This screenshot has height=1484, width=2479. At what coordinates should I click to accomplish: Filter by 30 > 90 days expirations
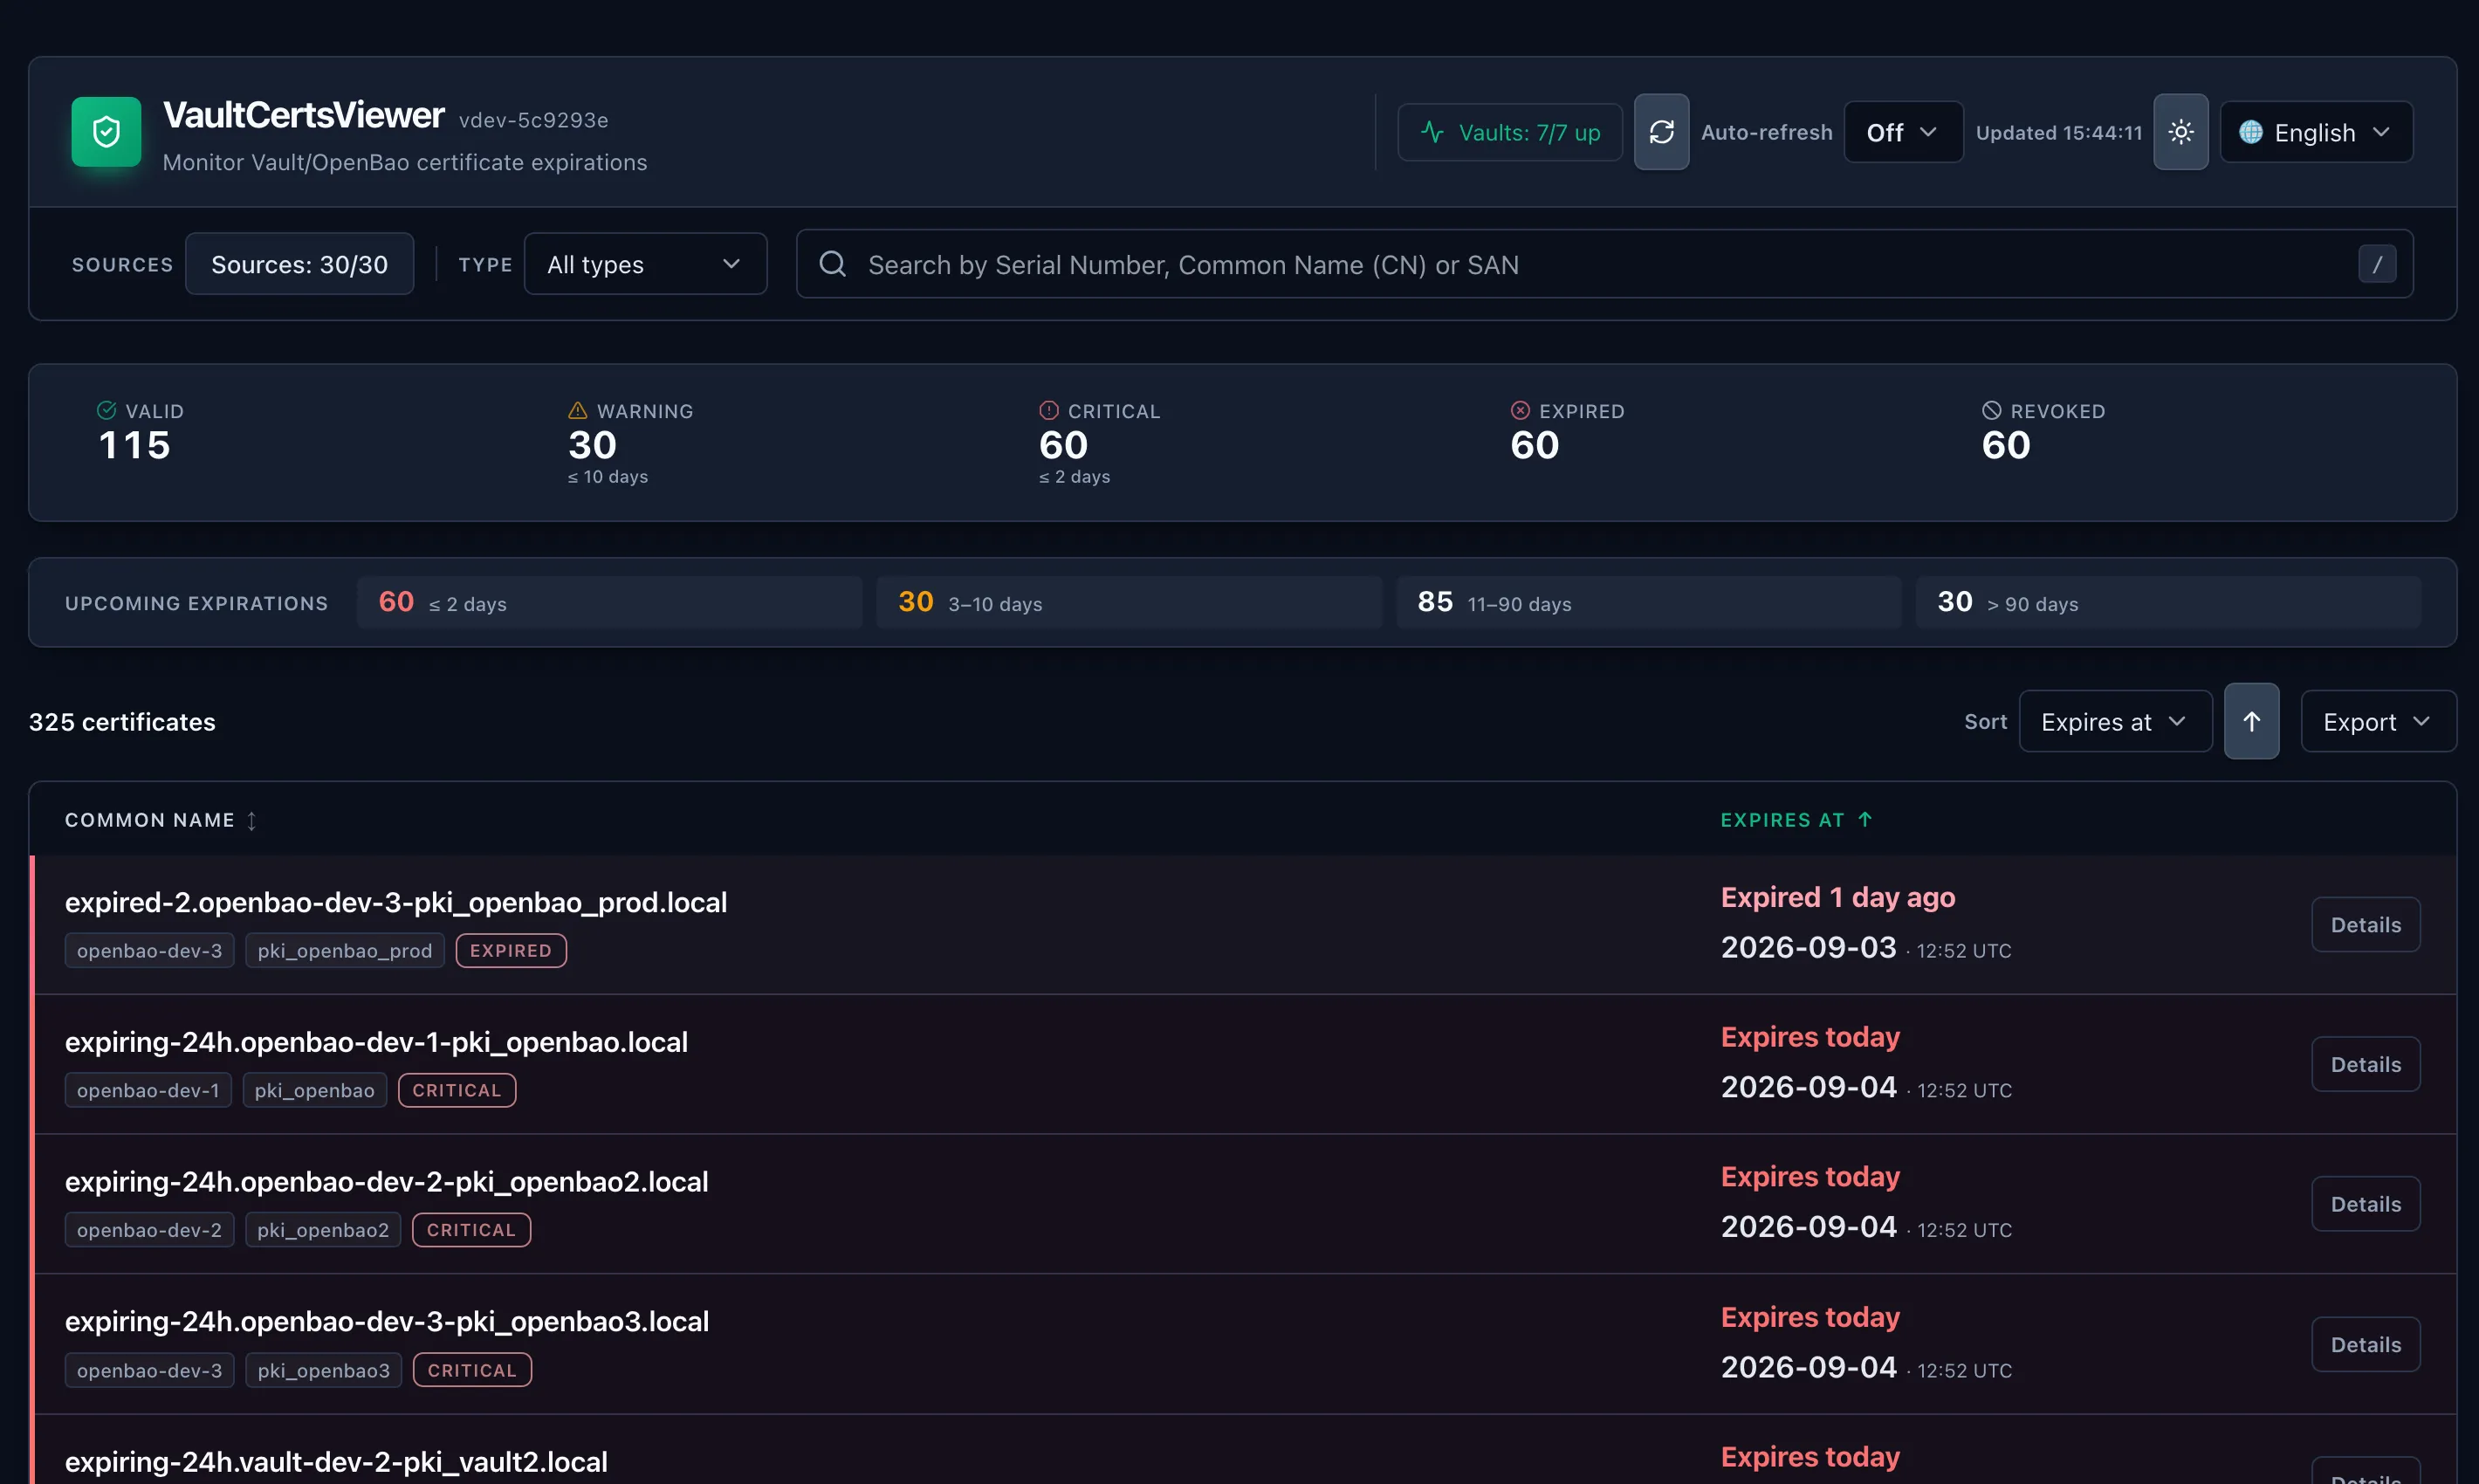[x=2168, y=602]
